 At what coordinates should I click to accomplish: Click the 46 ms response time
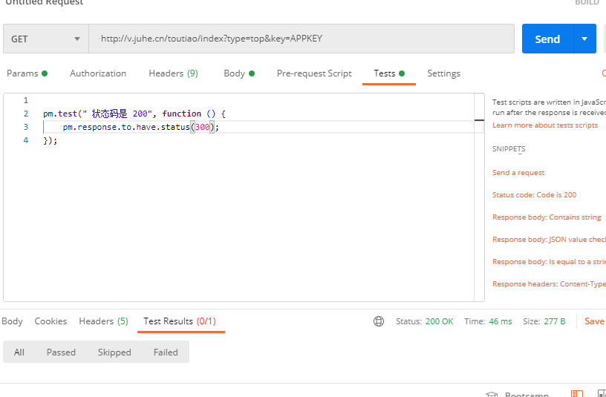(x=501, y=321)
